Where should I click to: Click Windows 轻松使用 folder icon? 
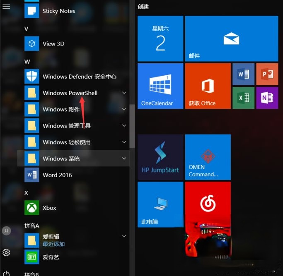point(32,142)
